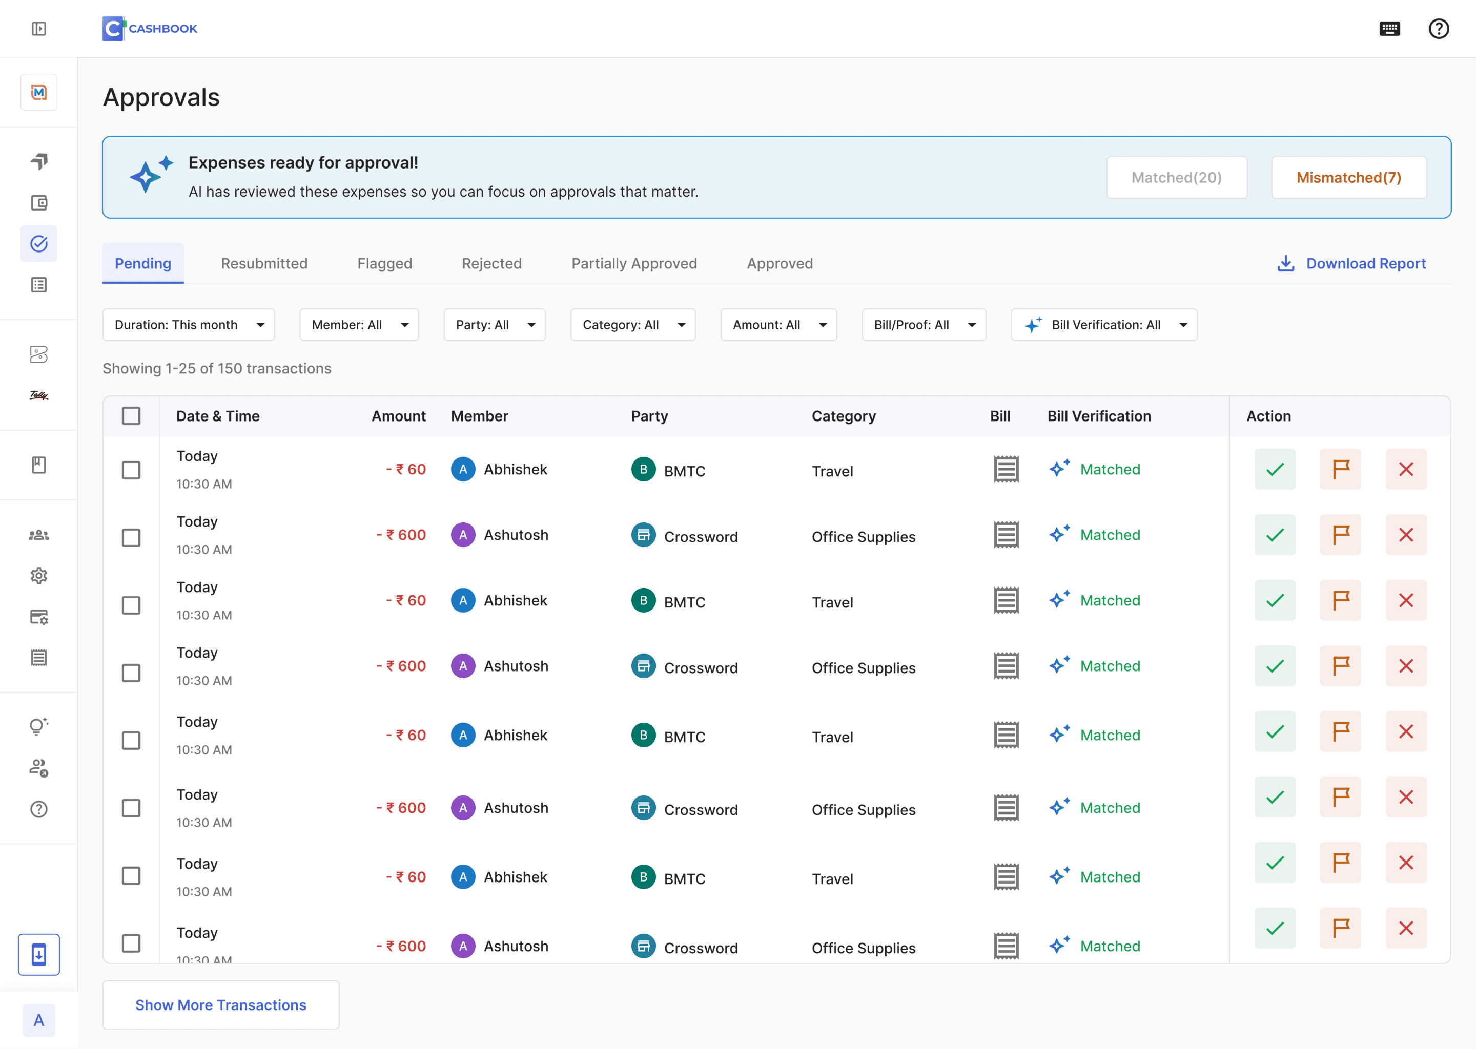Open bill receipt icon for first Abhishek row
Image resolution: width=1476 pixels, height=1049 pixels.
(x=1006, y=470)
